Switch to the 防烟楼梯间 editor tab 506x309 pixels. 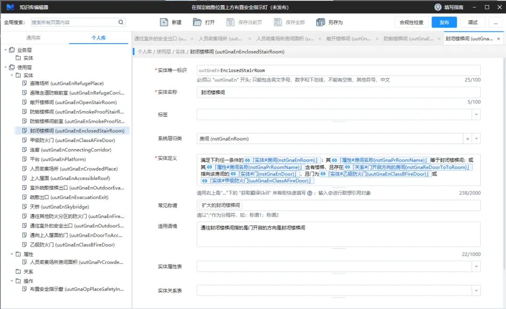pos(409,39)
